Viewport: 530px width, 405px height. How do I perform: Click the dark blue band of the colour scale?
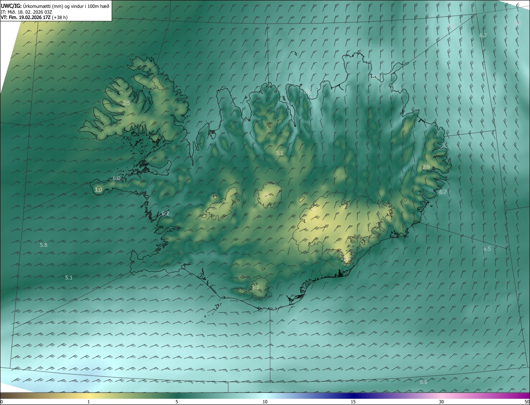[353, 396]
